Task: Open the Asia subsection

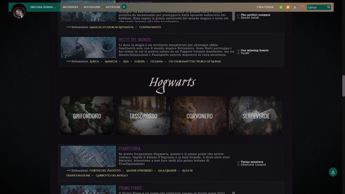Action: point(126,61)
